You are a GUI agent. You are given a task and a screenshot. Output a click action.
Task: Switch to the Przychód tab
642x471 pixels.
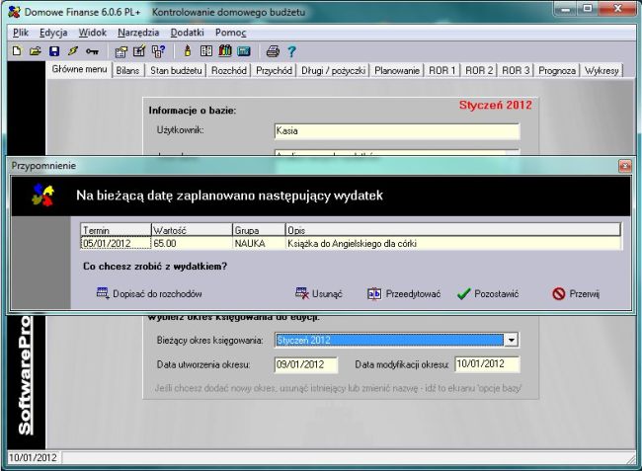point(274,70)
